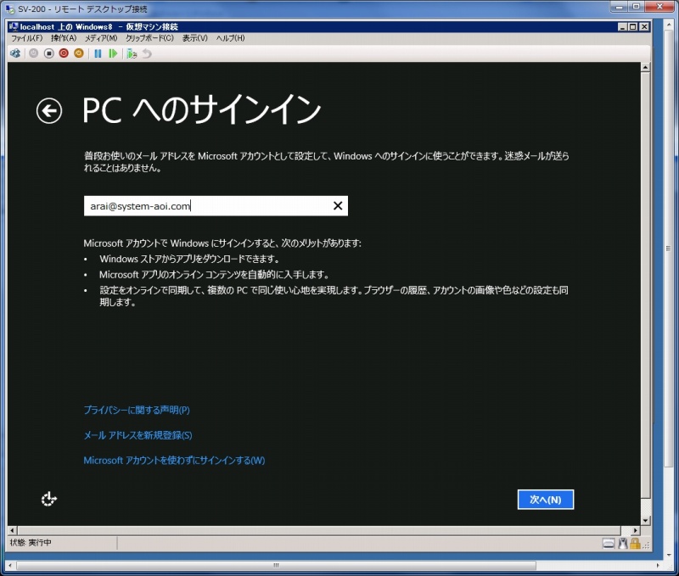Click the VM view vertical scrollbar down arrow

click(x=645, y=521)
